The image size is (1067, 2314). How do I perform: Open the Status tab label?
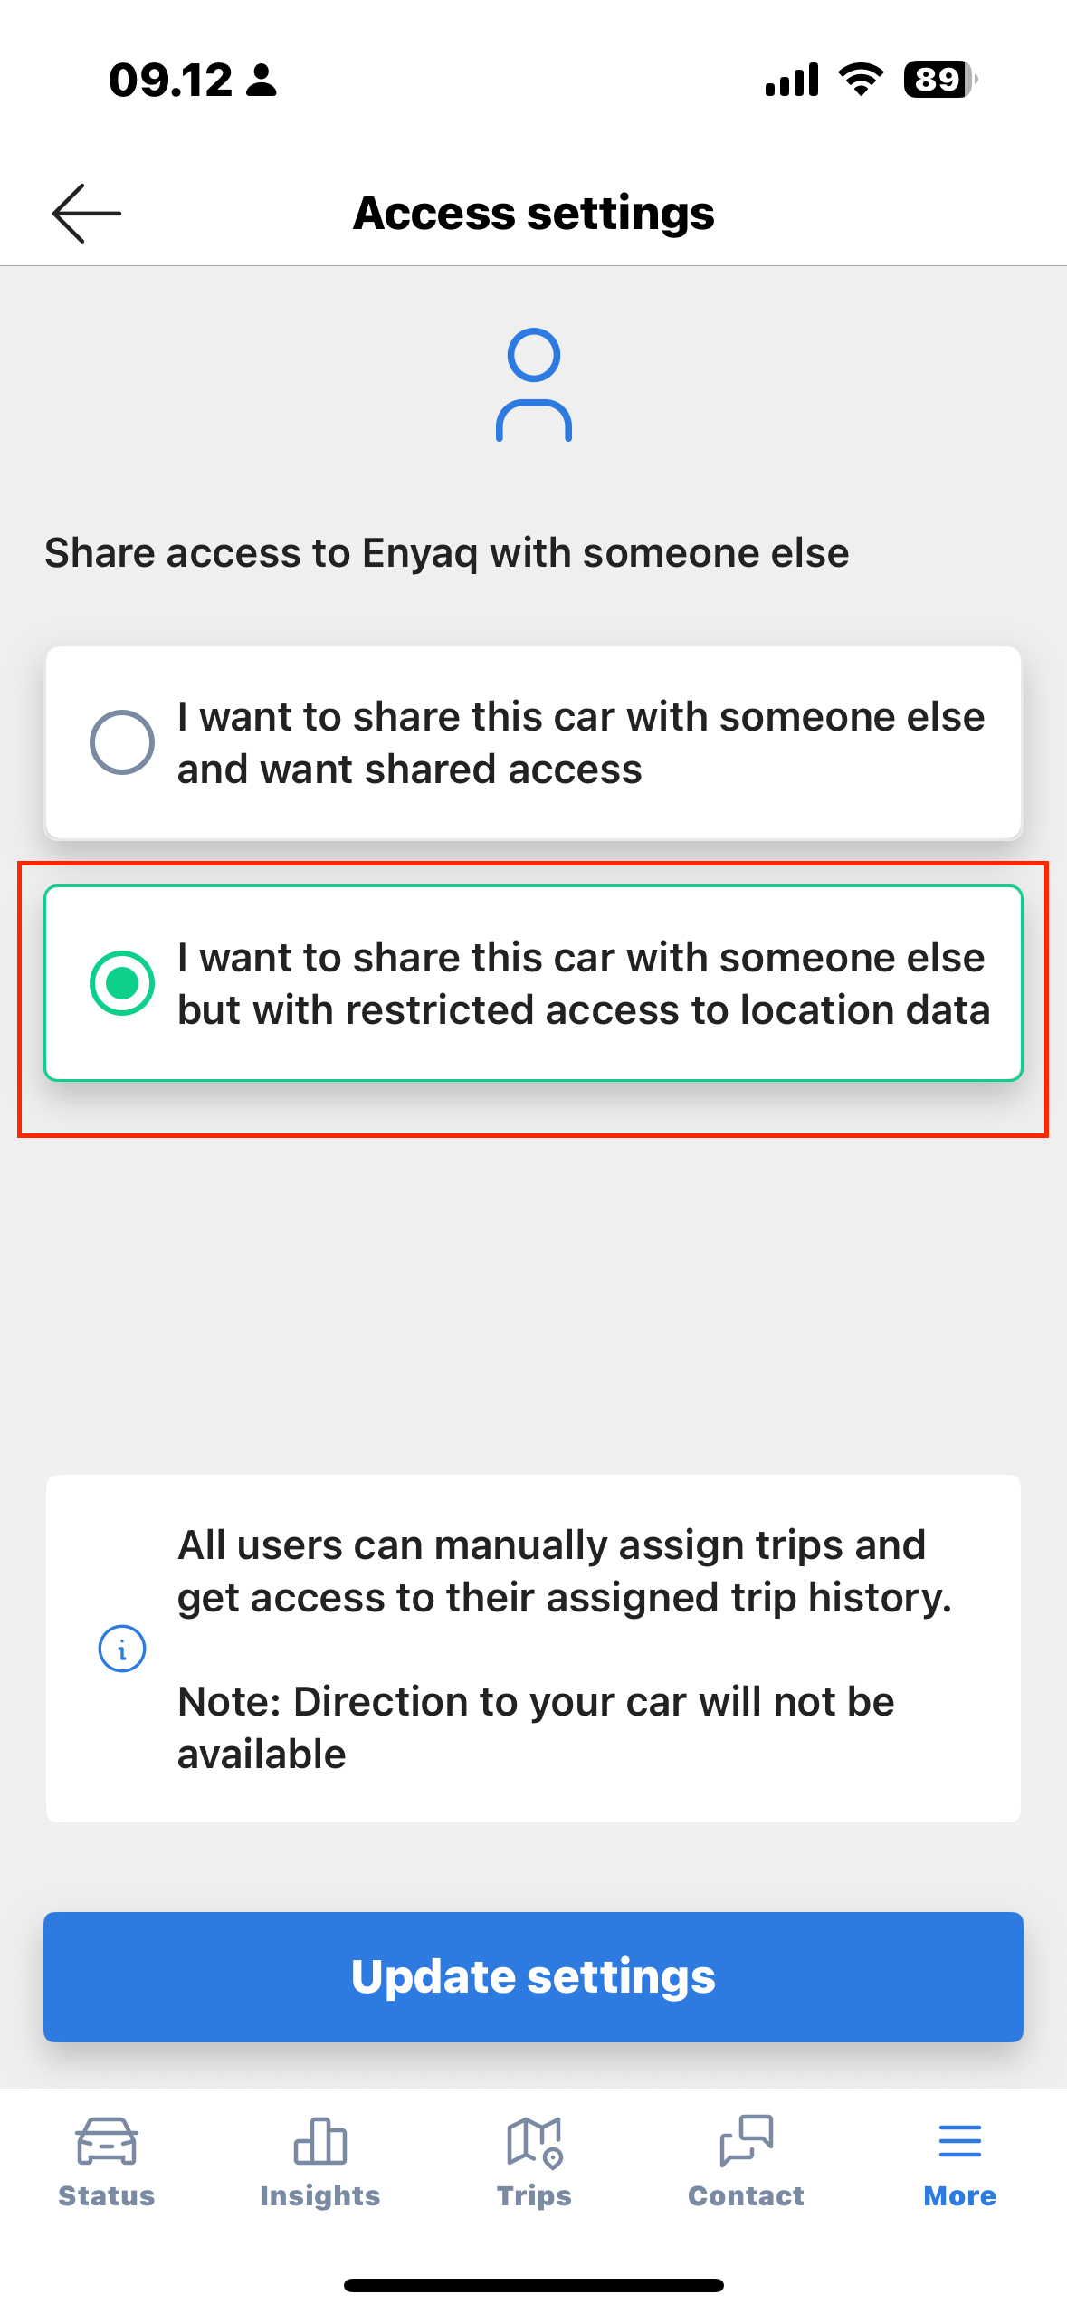coord(107,2196)
